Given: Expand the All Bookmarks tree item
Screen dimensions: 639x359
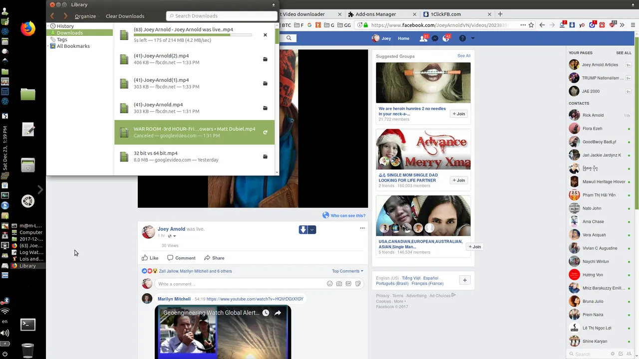Looking at the screenshot, I should (x=48, y=46).
